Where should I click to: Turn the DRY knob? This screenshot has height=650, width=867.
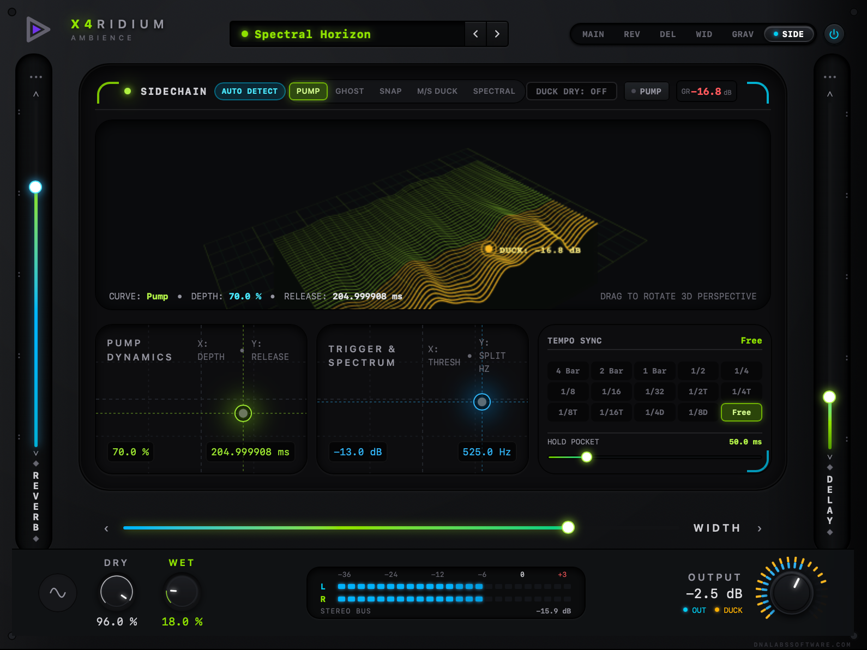[x=117, y=592]
